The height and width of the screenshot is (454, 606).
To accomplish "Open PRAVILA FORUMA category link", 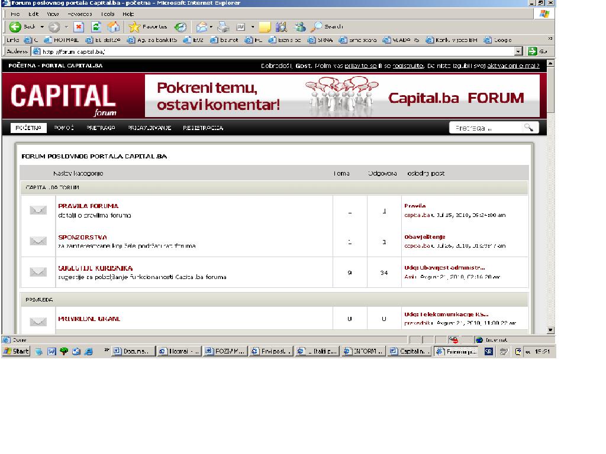I will click(x=88, y=206).
